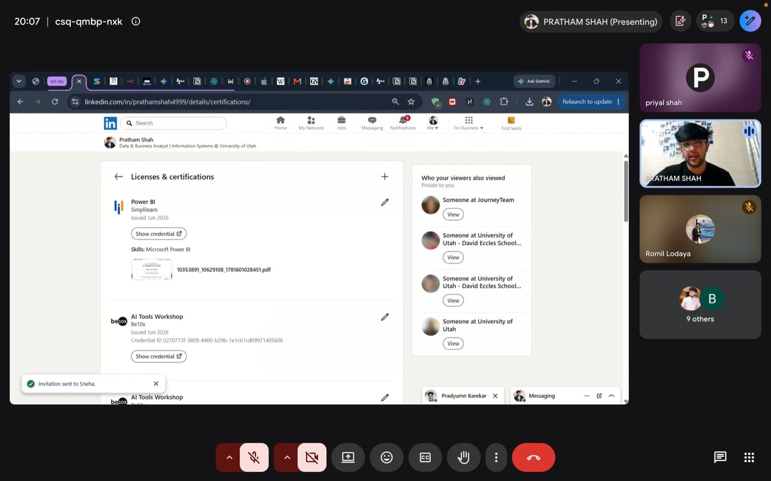The width and height of the screenshot is (771, 481).
Task: Open Messaging panel three-dot options
Action: point(586,396)
